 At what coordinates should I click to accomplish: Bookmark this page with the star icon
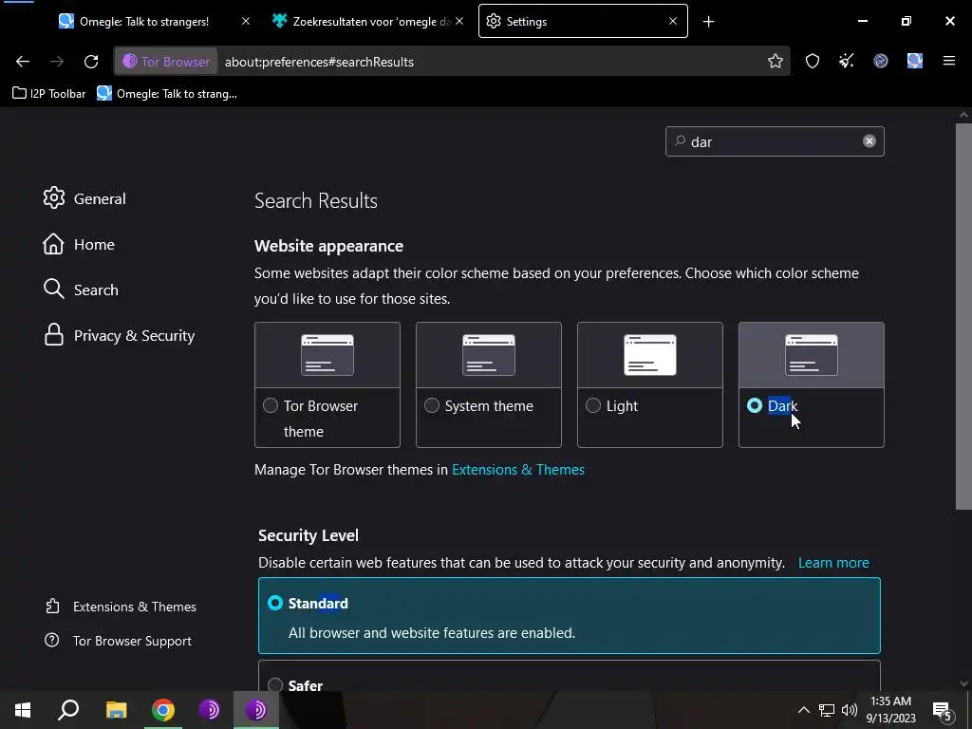coord(775,61)
